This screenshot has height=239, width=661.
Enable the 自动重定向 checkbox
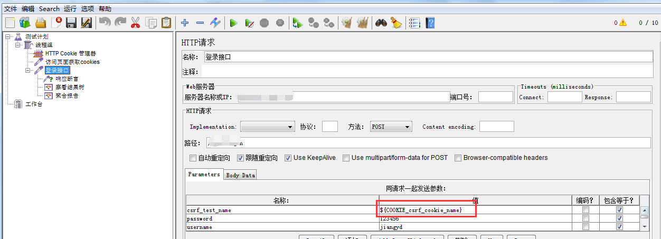pyautogui.click(x=193, y=158)
